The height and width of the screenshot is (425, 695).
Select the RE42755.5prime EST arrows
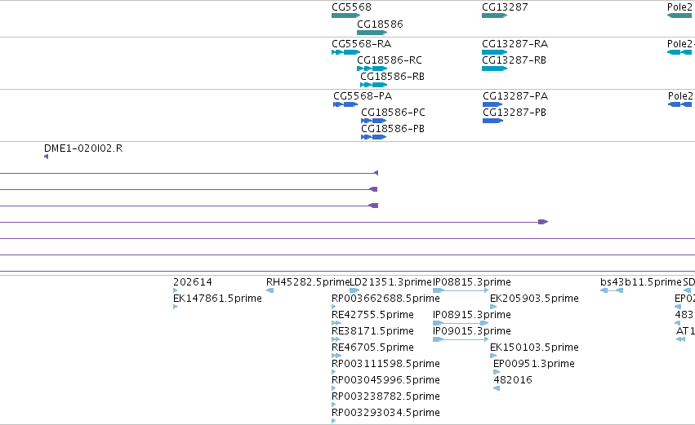tap(336, 323)
